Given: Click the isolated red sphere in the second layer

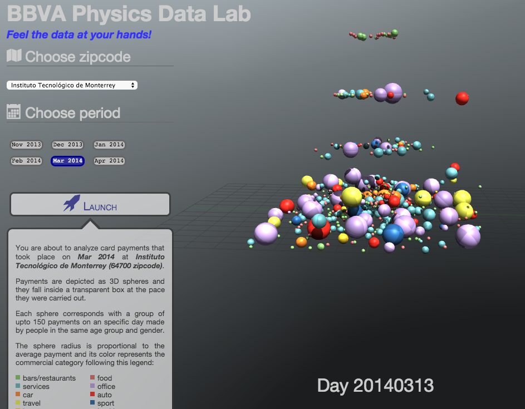Looking at the screenshot, I should tap(462, 98).
